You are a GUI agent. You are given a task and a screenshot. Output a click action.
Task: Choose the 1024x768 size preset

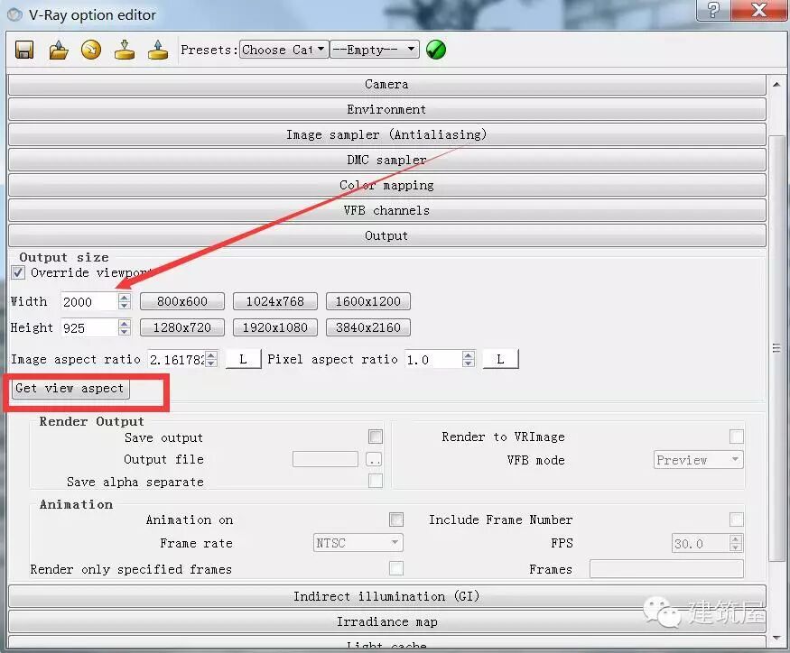click(x=275, y=301)
